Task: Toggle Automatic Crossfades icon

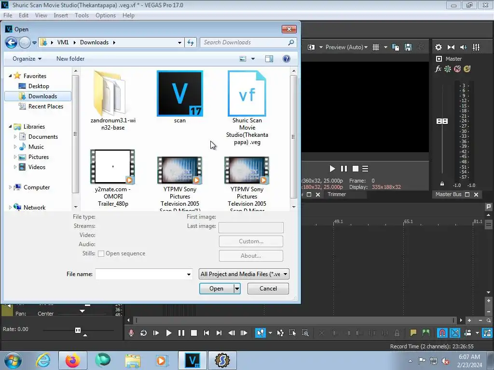Action: pos(454,333)
